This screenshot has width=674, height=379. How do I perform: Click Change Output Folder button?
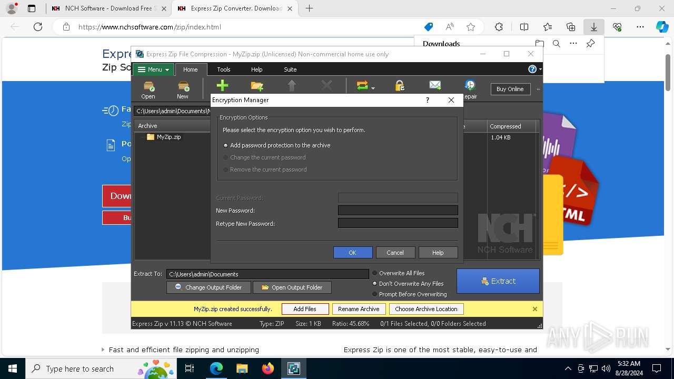208,287
